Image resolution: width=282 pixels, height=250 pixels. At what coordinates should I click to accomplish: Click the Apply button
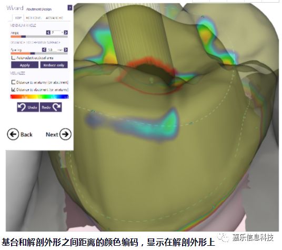25,65
